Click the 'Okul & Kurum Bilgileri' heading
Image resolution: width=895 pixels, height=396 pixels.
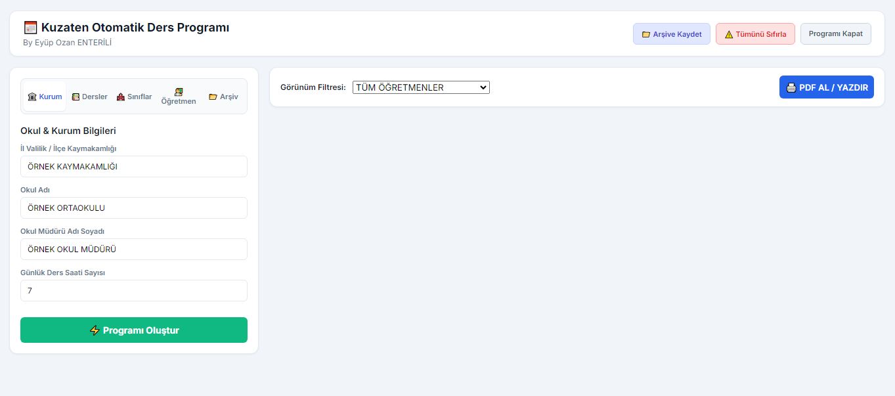tap(68, 131)
